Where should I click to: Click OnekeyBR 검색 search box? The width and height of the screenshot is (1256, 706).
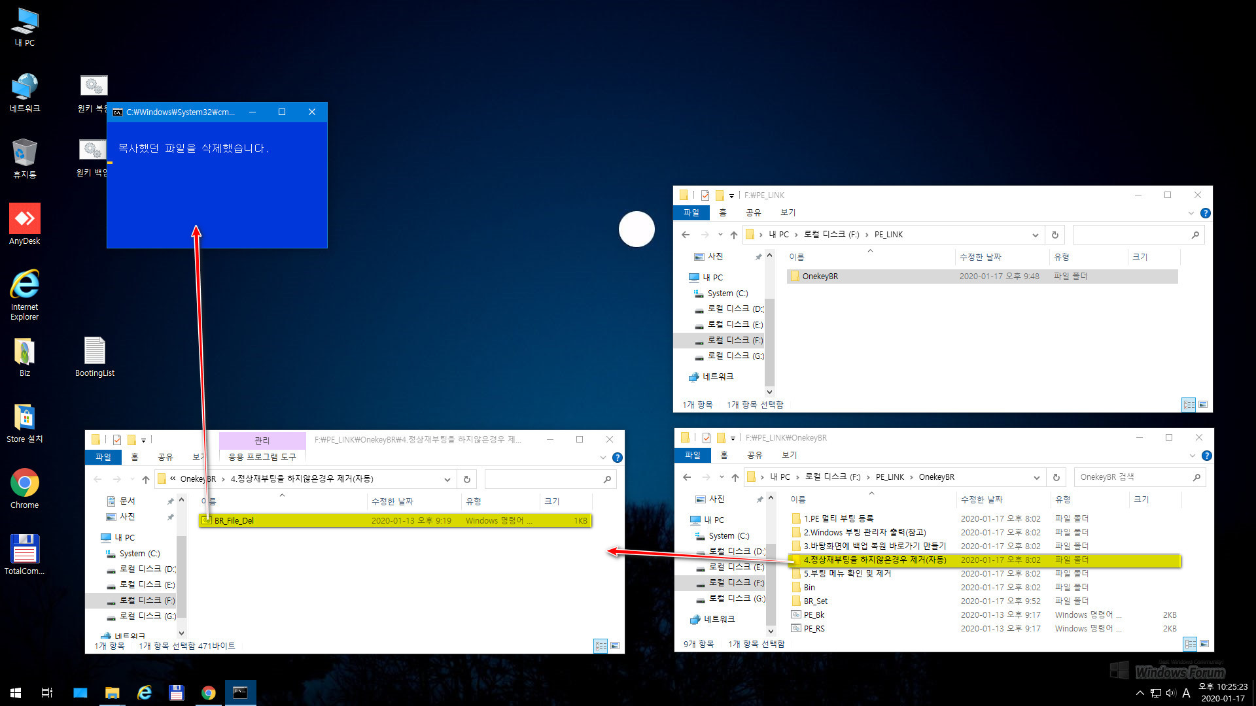click(1139, 477)
